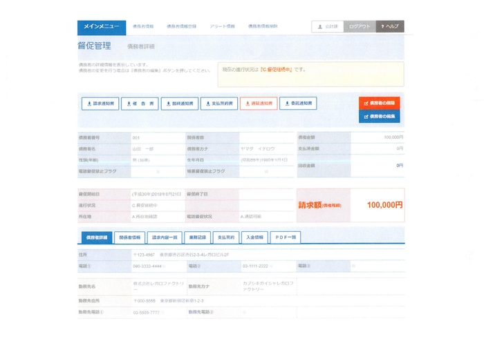The width and height of the screenshot is (484, 341).
Task: Go to アラート情報 in the navigation
Action: (x=223, y=26)
